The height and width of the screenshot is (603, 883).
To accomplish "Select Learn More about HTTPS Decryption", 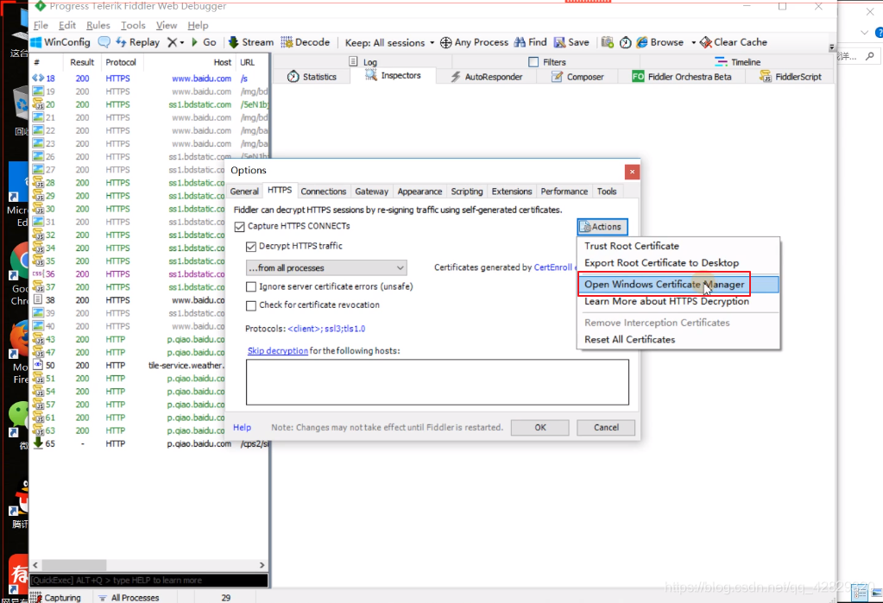I will (x=666, y=301).
